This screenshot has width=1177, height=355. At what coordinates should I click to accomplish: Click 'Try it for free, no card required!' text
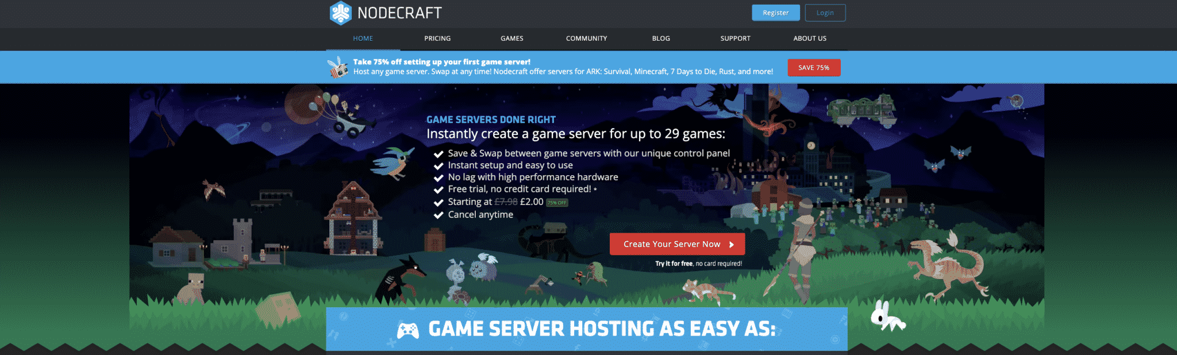698,264
